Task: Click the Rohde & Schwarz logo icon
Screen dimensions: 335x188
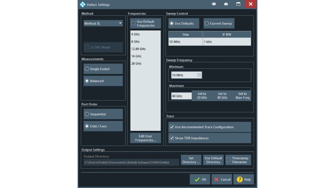Action: click(83, 4)
